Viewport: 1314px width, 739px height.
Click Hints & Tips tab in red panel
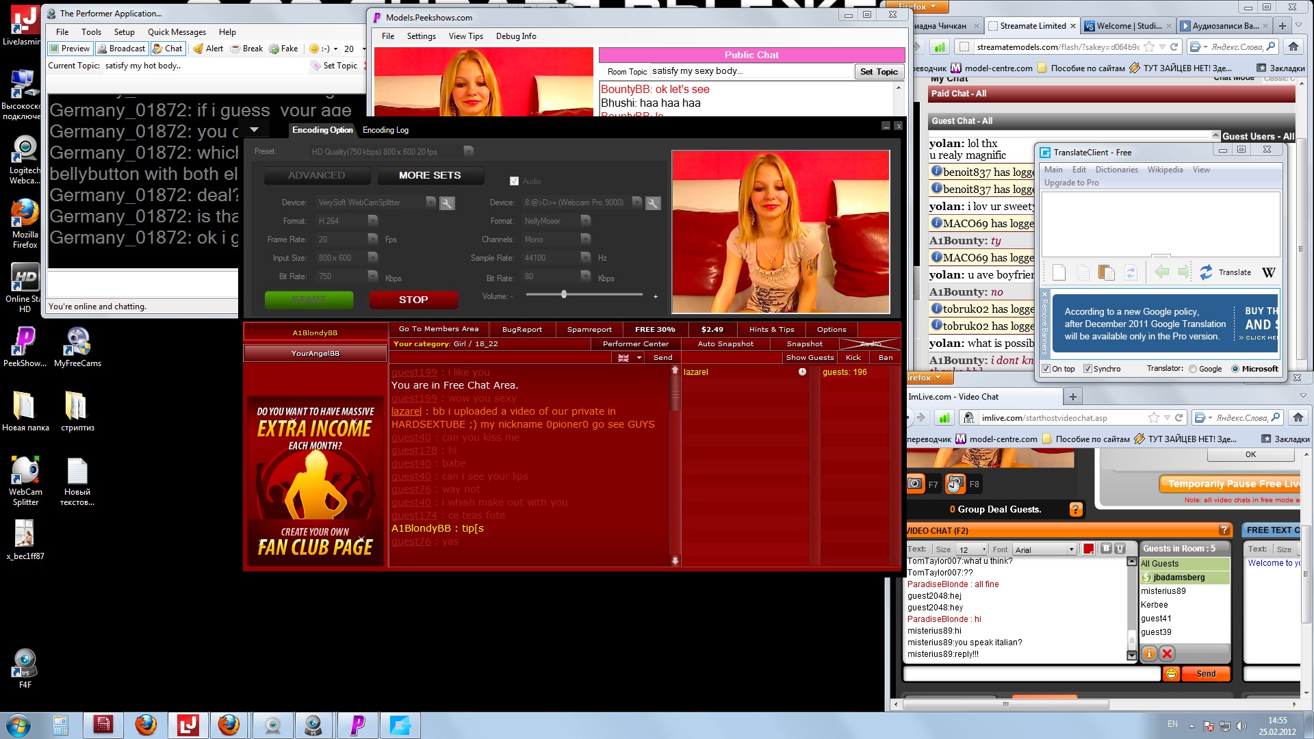771,330
